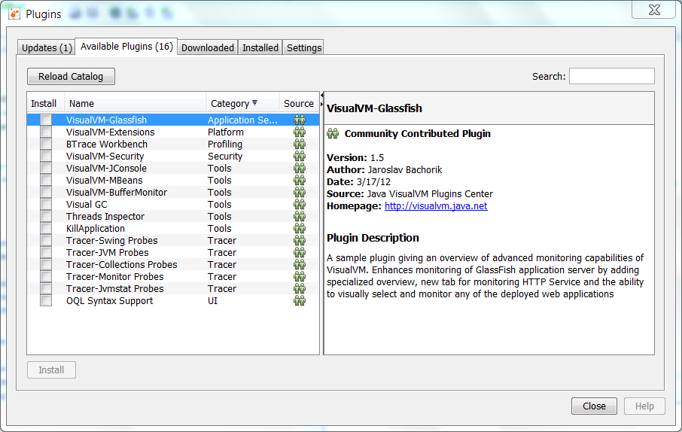Viewport: 682px width, 432px height.
Task: Click the Platform category cell
Action: coord(225,132)
